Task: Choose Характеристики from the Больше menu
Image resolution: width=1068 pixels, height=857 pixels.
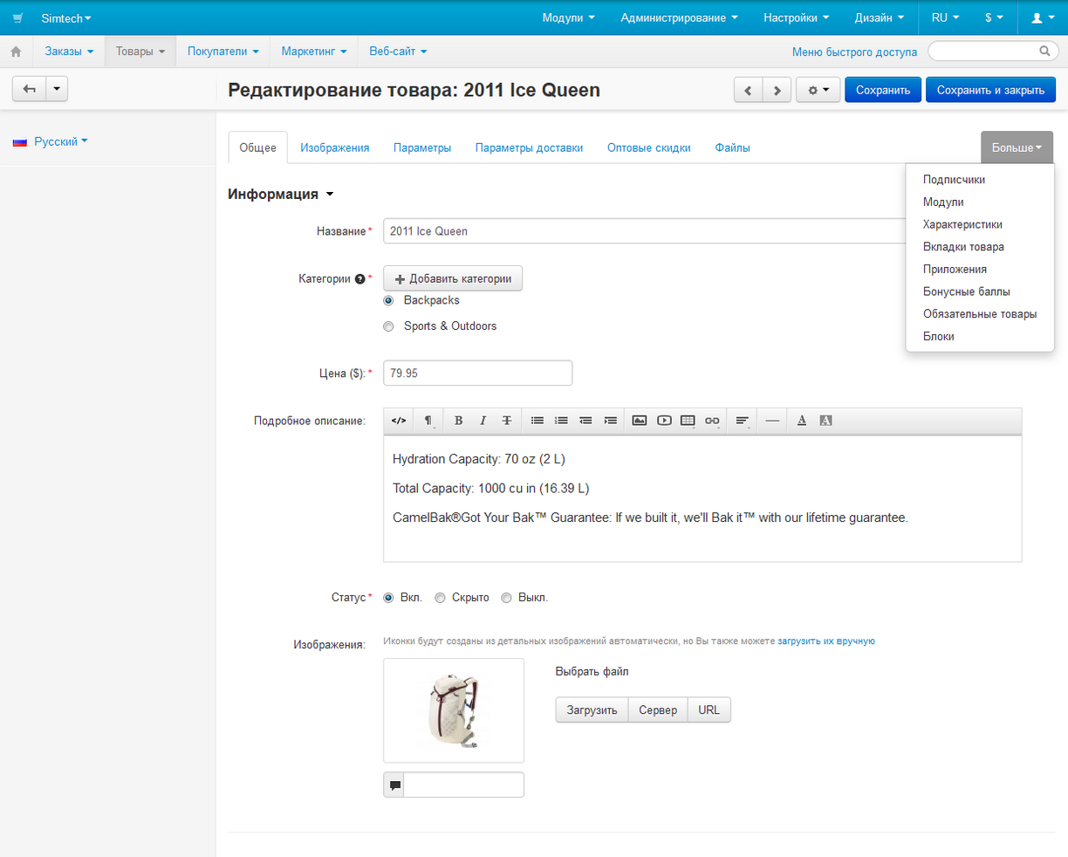Action: pyautogui.click(x=962, y=224)
